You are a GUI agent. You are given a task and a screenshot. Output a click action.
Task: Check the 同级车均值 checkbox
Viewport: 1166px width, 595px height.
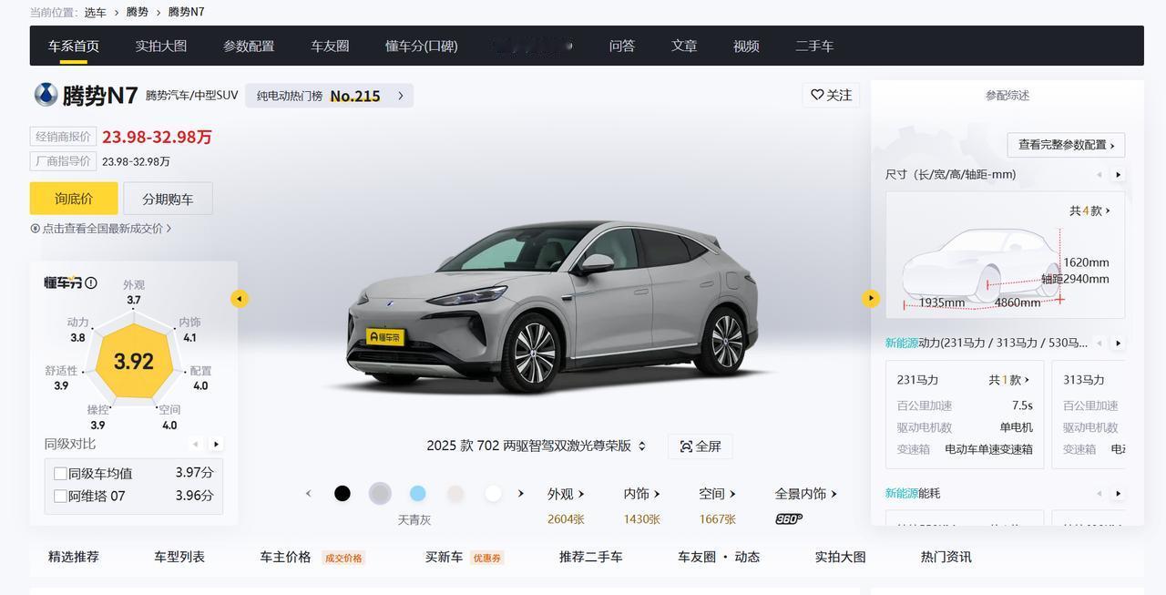[60, 474]
